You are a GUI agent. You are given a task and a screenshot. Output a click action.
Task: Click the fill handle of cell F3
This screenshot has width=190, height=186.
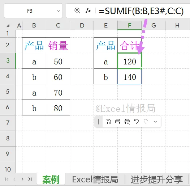(141, 69)
